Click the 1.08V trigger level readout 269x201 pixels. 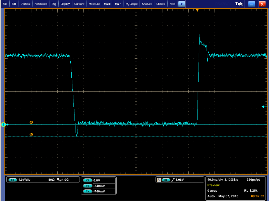click(x=180, y=180)
